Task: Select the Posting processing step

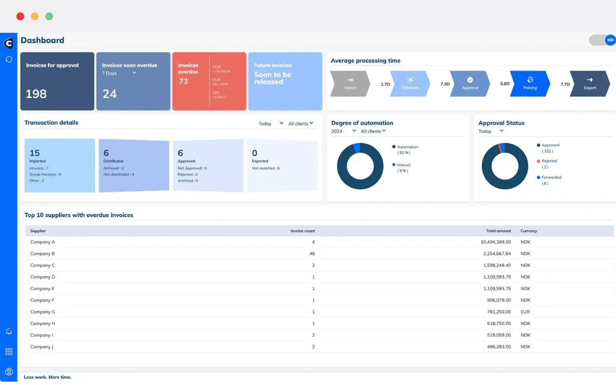Action: (530, 83)
